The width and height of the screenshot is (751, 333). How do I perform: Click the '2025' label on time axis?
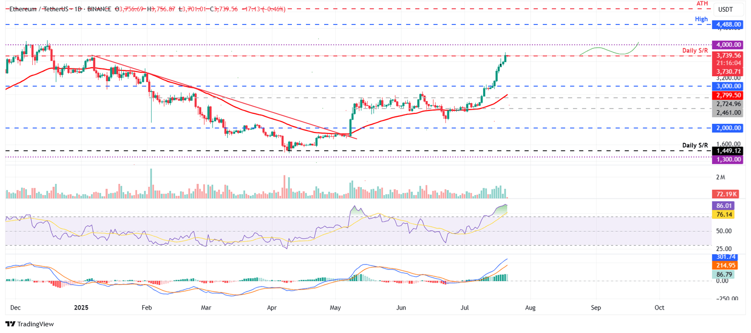click(81, 308)
